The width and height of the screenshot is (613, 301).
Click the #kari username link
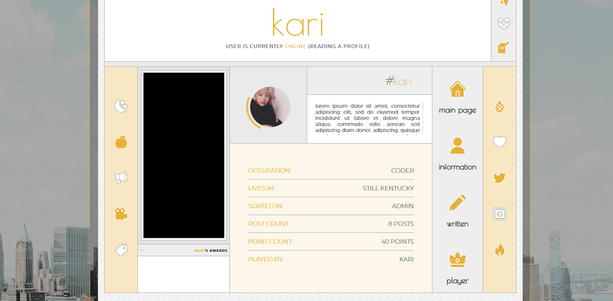pyautogui.click(x=398, y=81)
